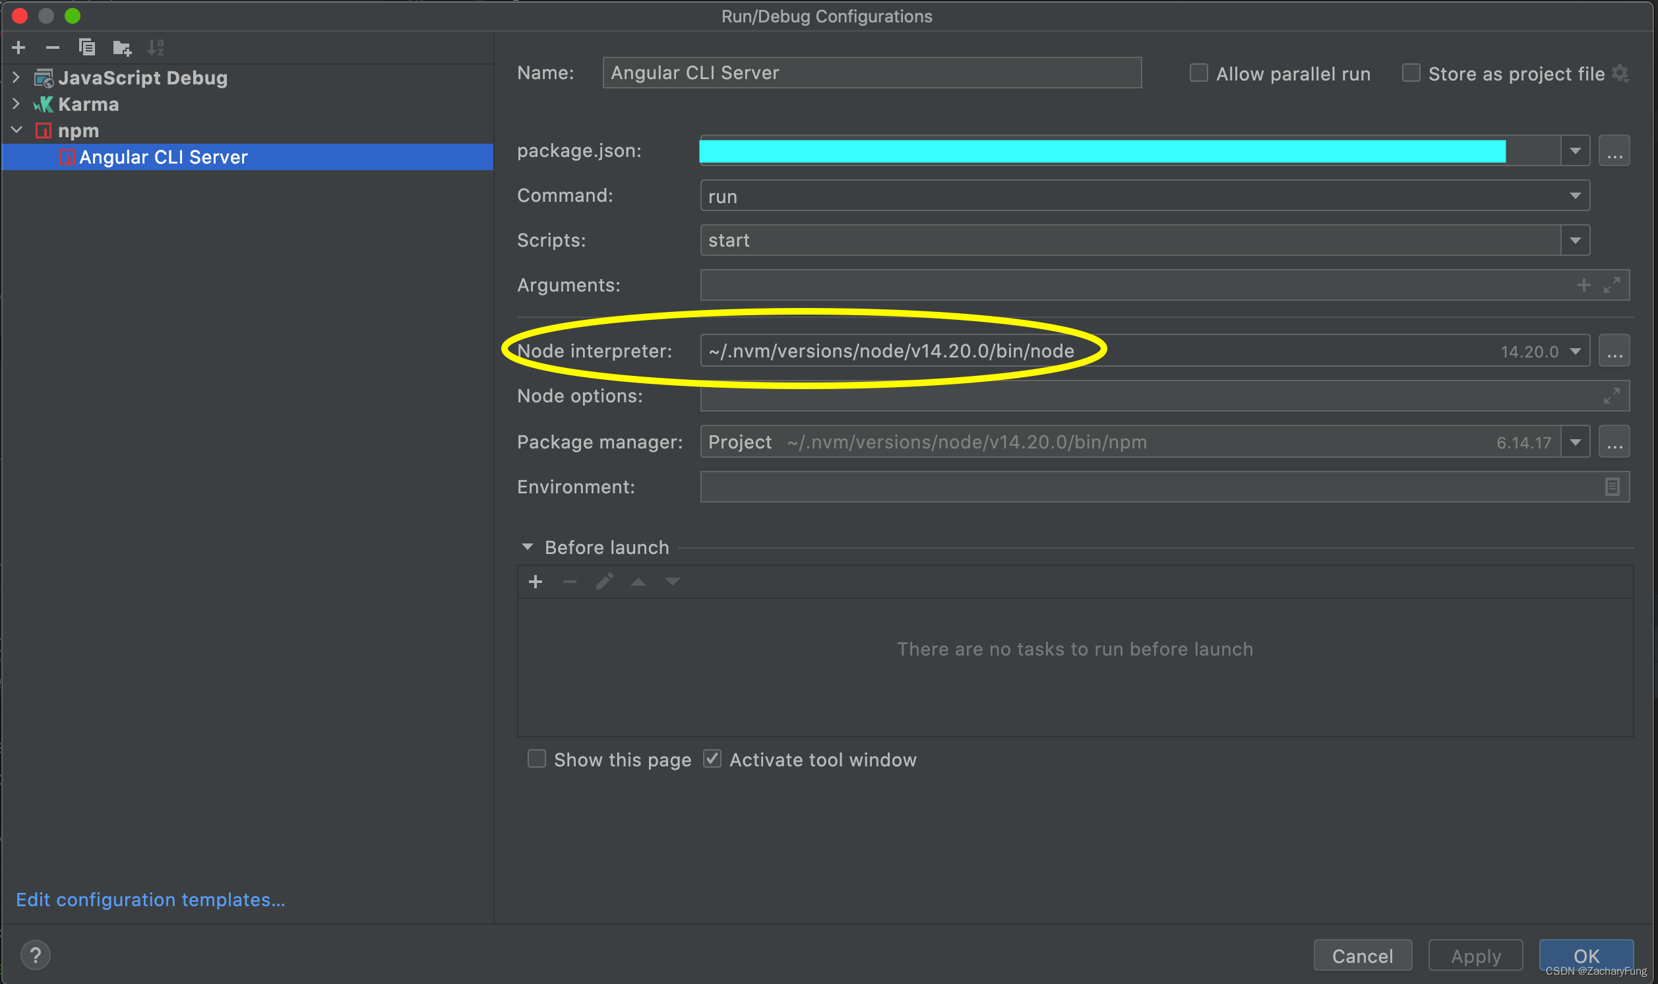Browse for a Node interpreter
This screenshot has width=1658, height=984.
(1614, 351)
